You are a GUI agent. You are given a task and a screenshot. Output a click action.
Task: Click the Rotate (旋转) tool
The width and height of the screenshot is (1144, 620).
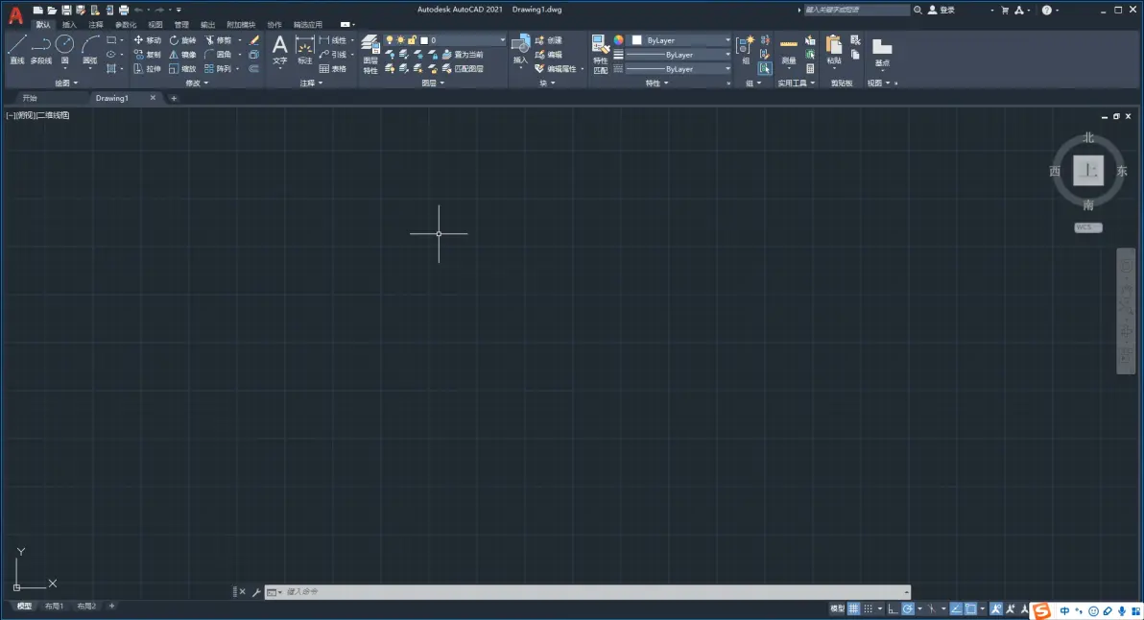coord(182,40)
